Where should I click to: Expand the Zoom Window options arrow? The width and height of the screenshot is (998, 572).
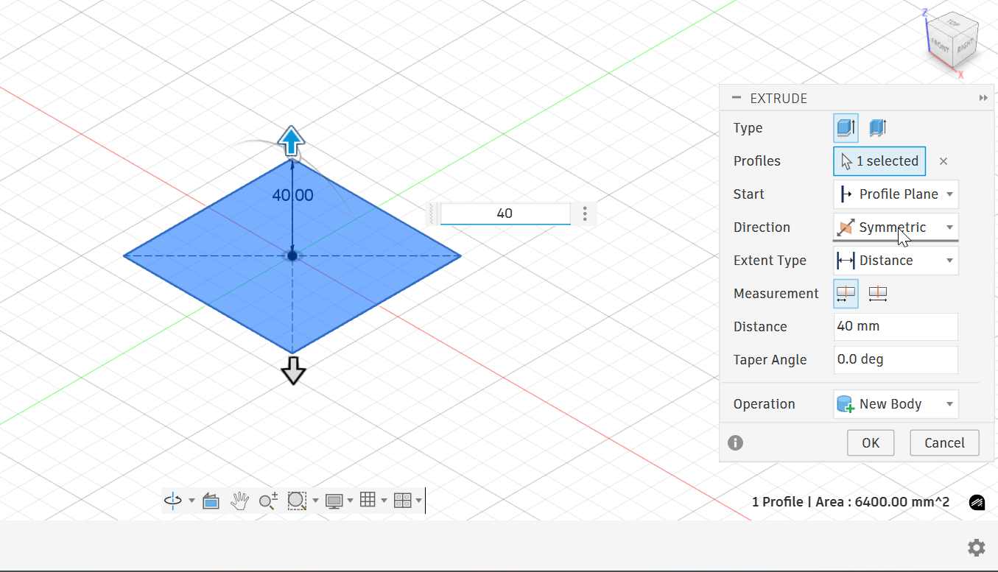tap(316, 501)
